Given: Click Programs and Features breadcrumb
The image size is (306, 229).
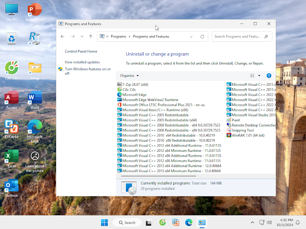Looking at the screenshot, I should click(x=151, y=36).
